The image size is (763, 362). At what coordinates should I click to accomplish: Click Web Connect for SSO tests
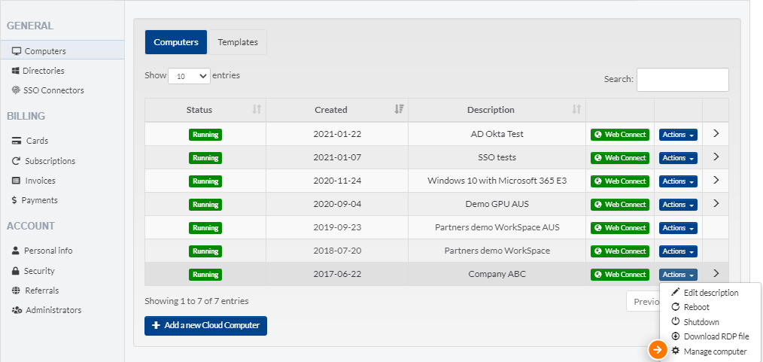[x=620, y=158]
